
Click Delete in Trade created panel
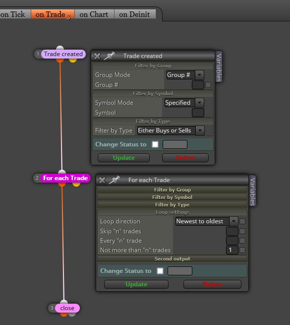(x=185, y=158)
